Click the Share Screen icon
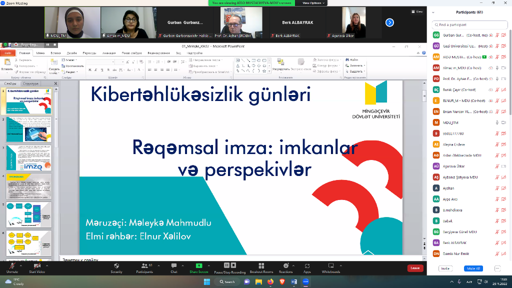 point(198,266)
